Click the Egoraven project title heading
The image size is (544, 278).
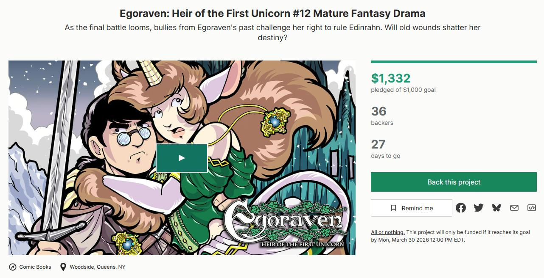pos(272,14)
